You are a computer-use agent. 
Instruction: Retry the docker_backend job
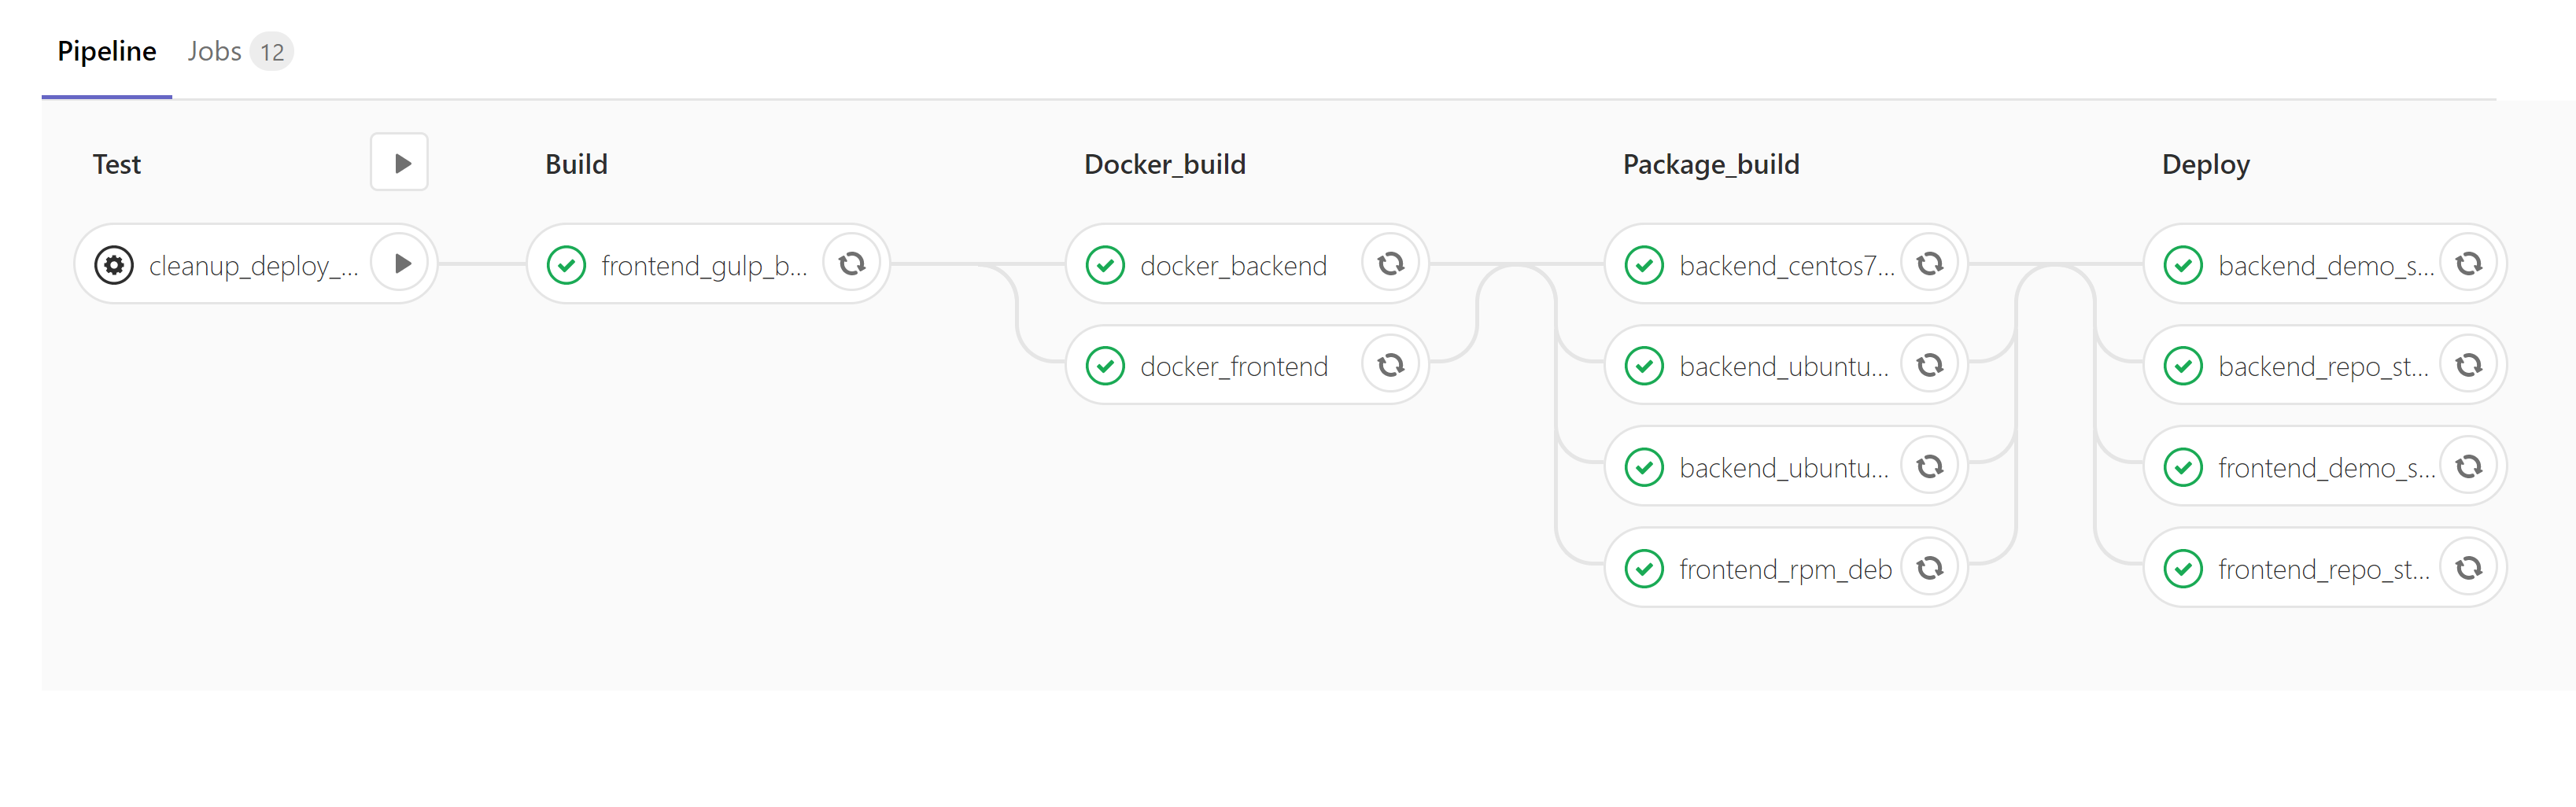[1391, 264]
